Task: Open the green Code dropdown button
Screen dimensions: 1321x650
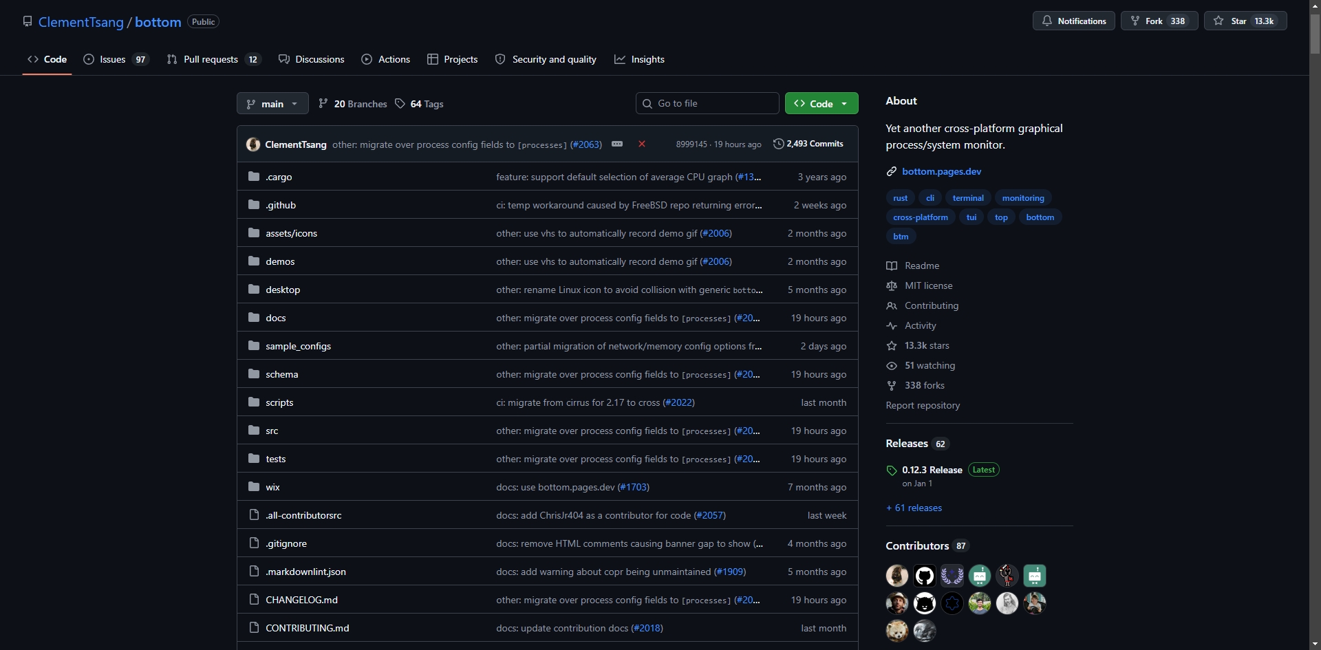Action: (821, 103)
